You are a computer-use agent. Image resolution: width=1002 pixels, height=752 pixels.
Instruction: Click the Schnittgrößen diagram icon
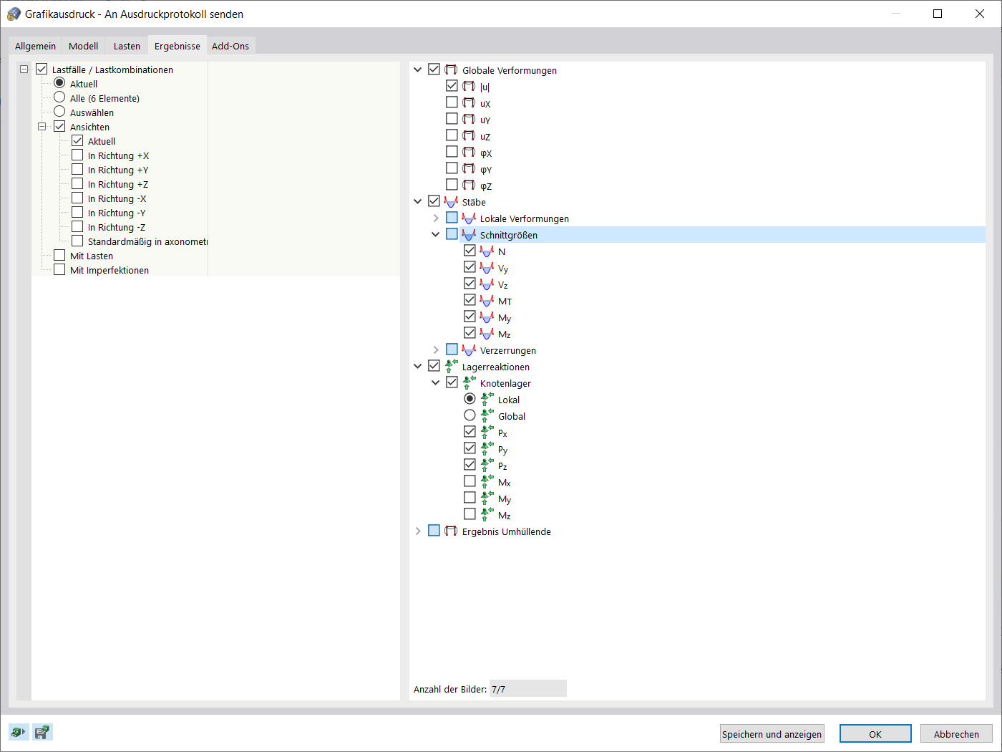pos(469,234)
